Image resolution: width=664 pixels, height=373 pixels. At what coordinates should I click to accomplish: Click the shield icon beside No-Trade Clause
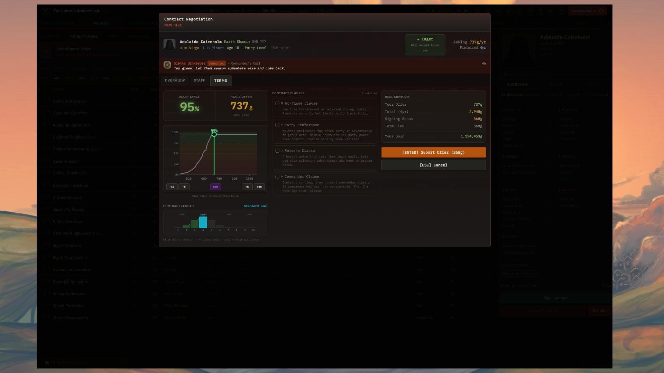click(282, 103)
